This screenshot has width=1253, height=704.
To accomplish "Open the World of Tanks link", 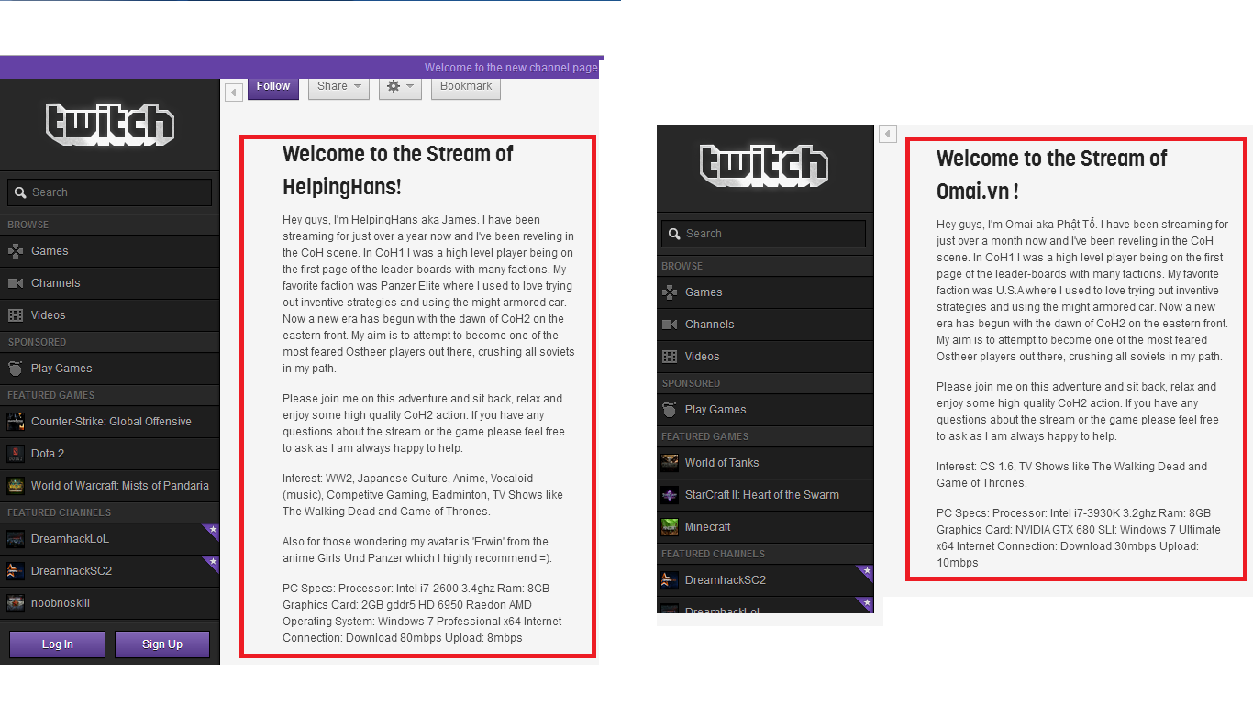I will (x=765, y=463).
